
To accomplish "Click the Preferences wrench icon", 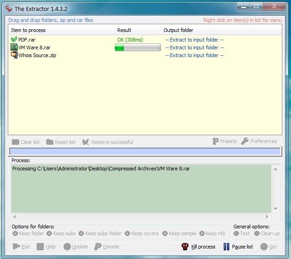I will point(245,141).
